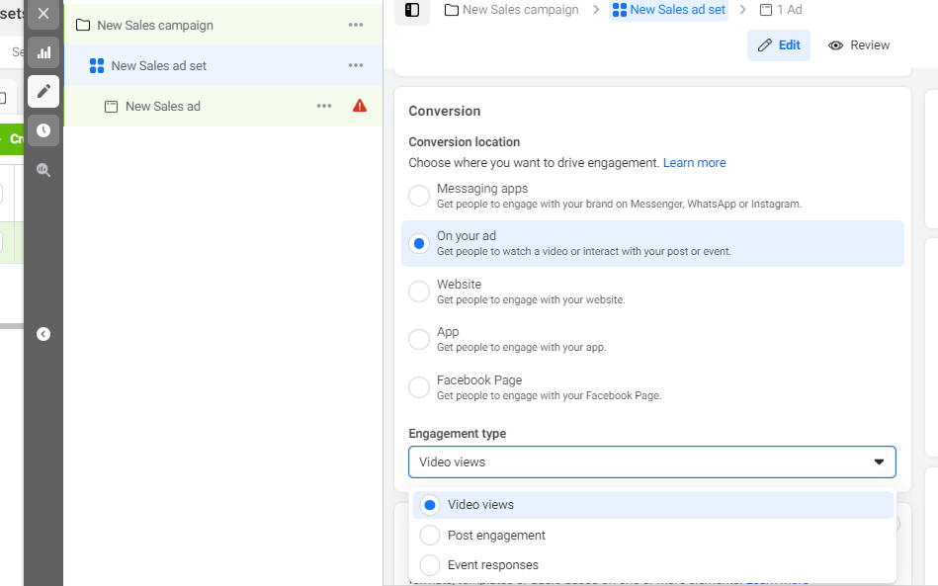Image resolution: width=938 pixels, height=586 pixels.
Task: Open the Learn more link
Action: [x=694, y=163]
